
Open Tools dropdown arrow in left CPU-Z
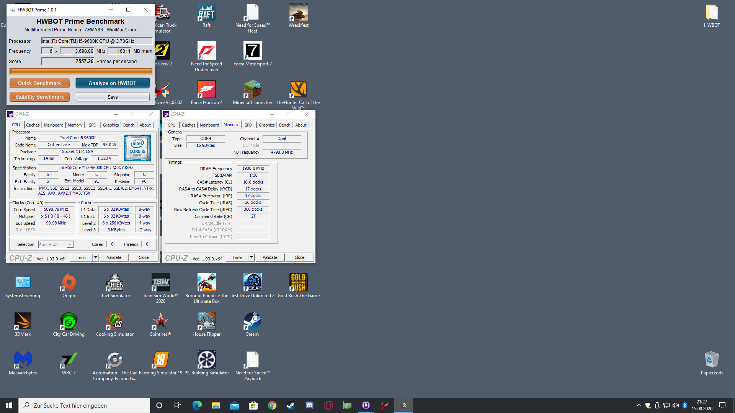(95, 257)
